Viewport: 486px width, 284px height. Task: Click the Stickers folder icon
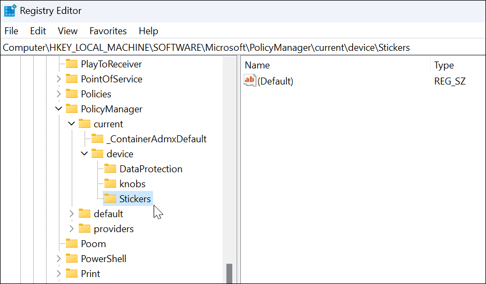tap(110, 199)
